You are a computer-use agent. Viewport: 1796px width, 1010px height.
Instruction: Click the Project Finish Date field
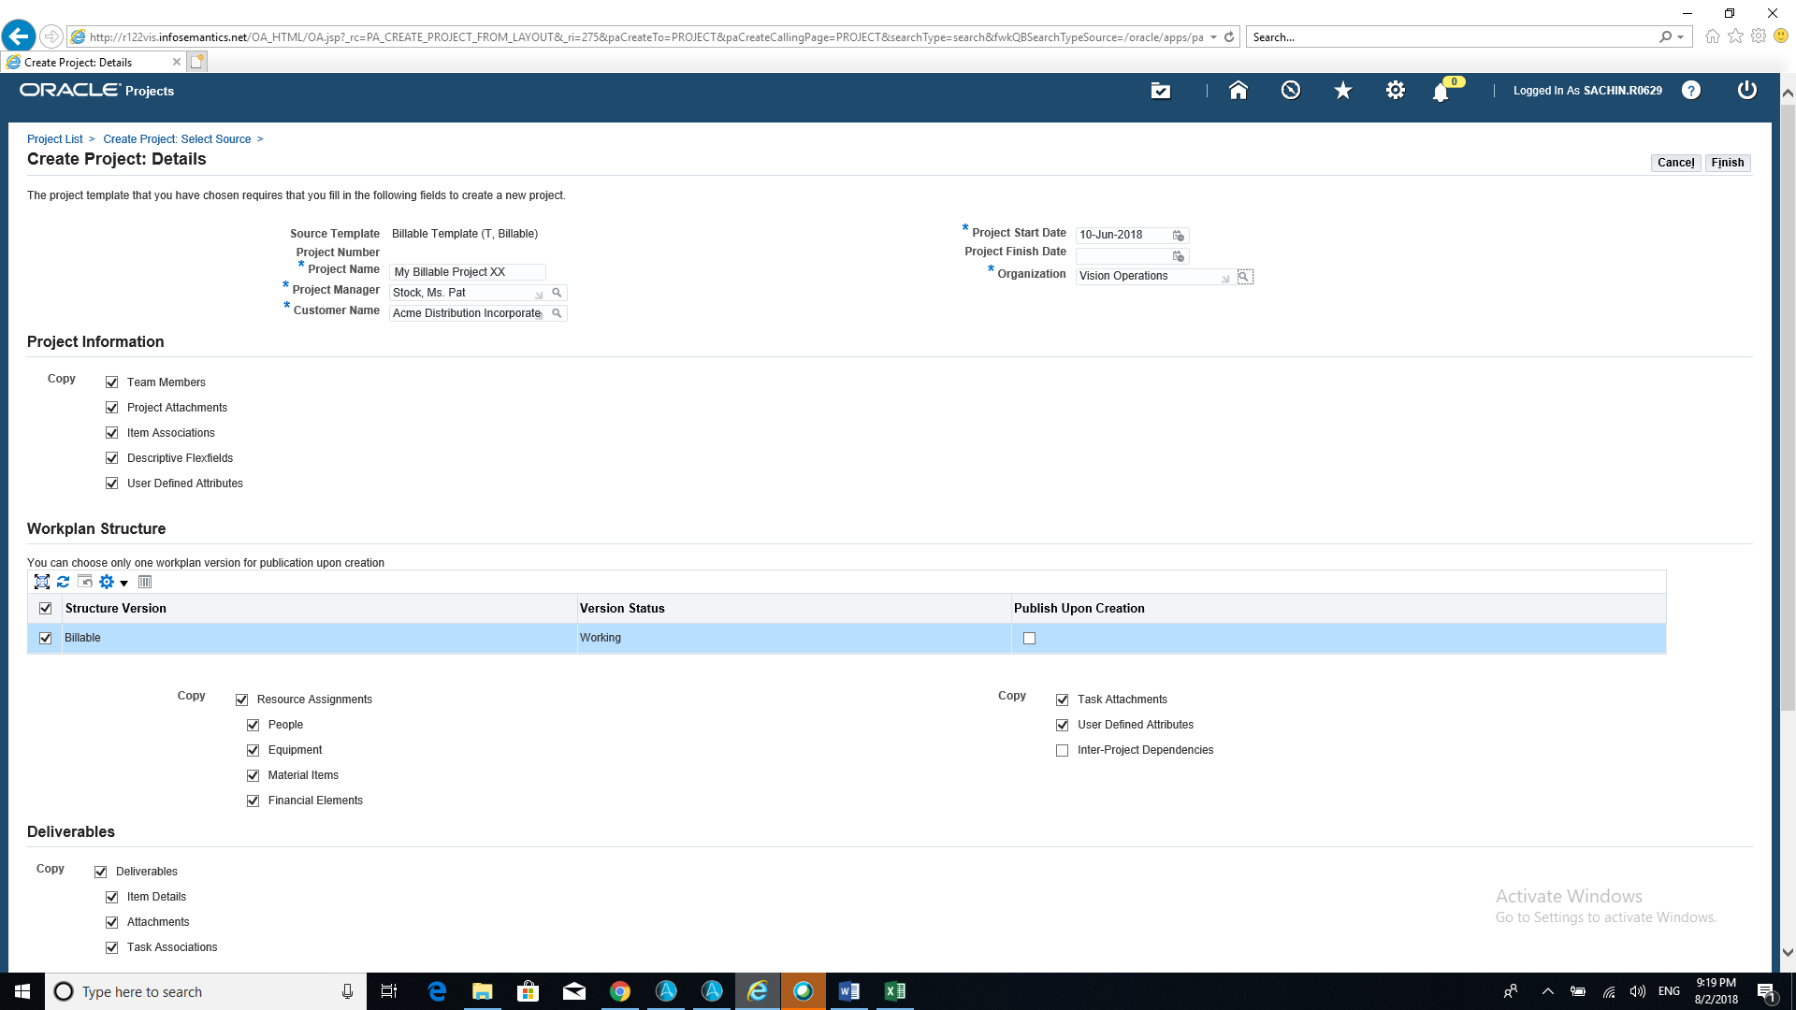tap(1122, 256)
